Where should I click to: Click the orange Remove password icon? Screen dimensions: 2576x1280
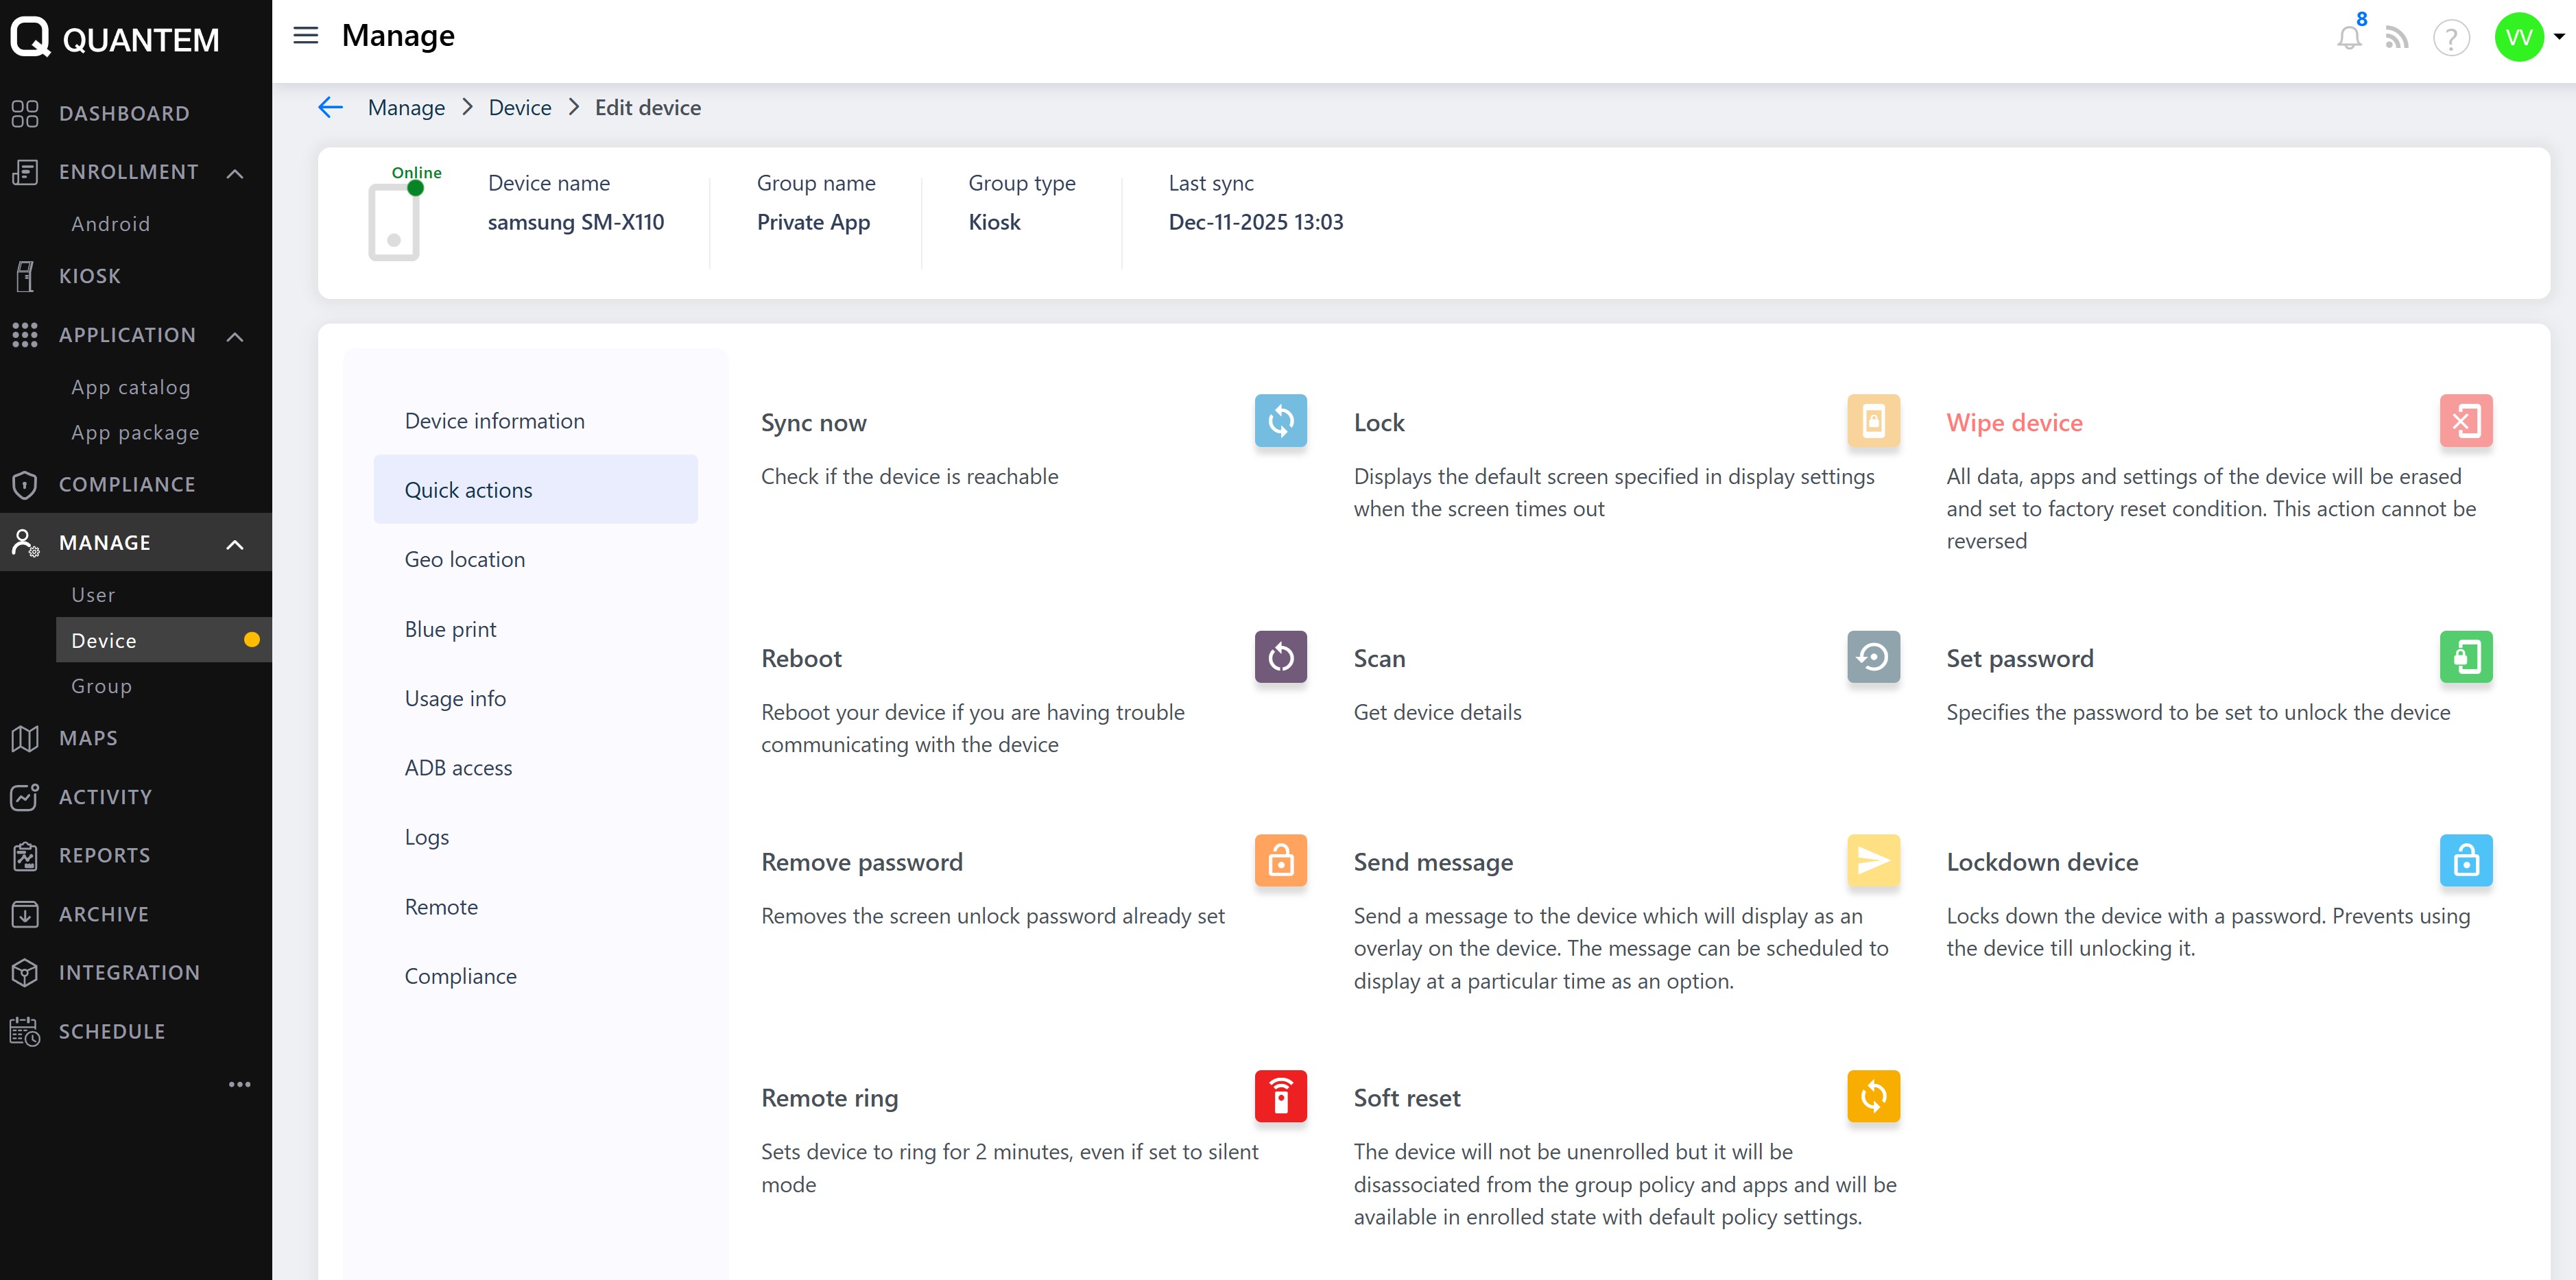1280,860
